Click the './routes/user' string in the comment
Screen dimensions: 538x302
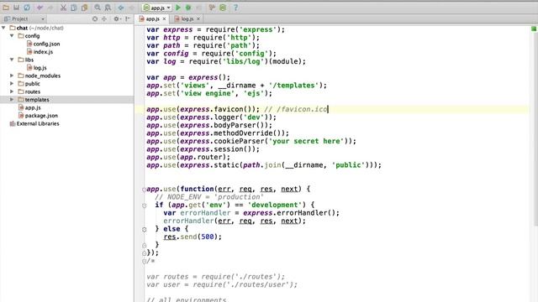pyautogui.click(x=260, y=284)
